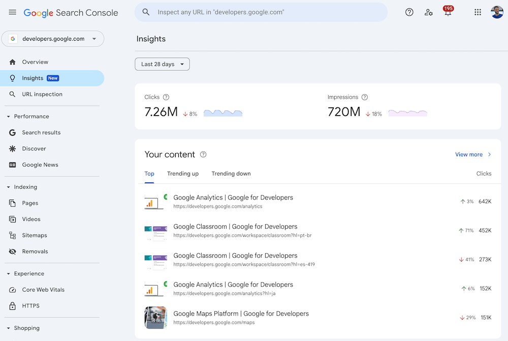The width and height of the screenshot is (508, 341).
Task: Click the Sitemaps tree icon
Action: point(12,235)
